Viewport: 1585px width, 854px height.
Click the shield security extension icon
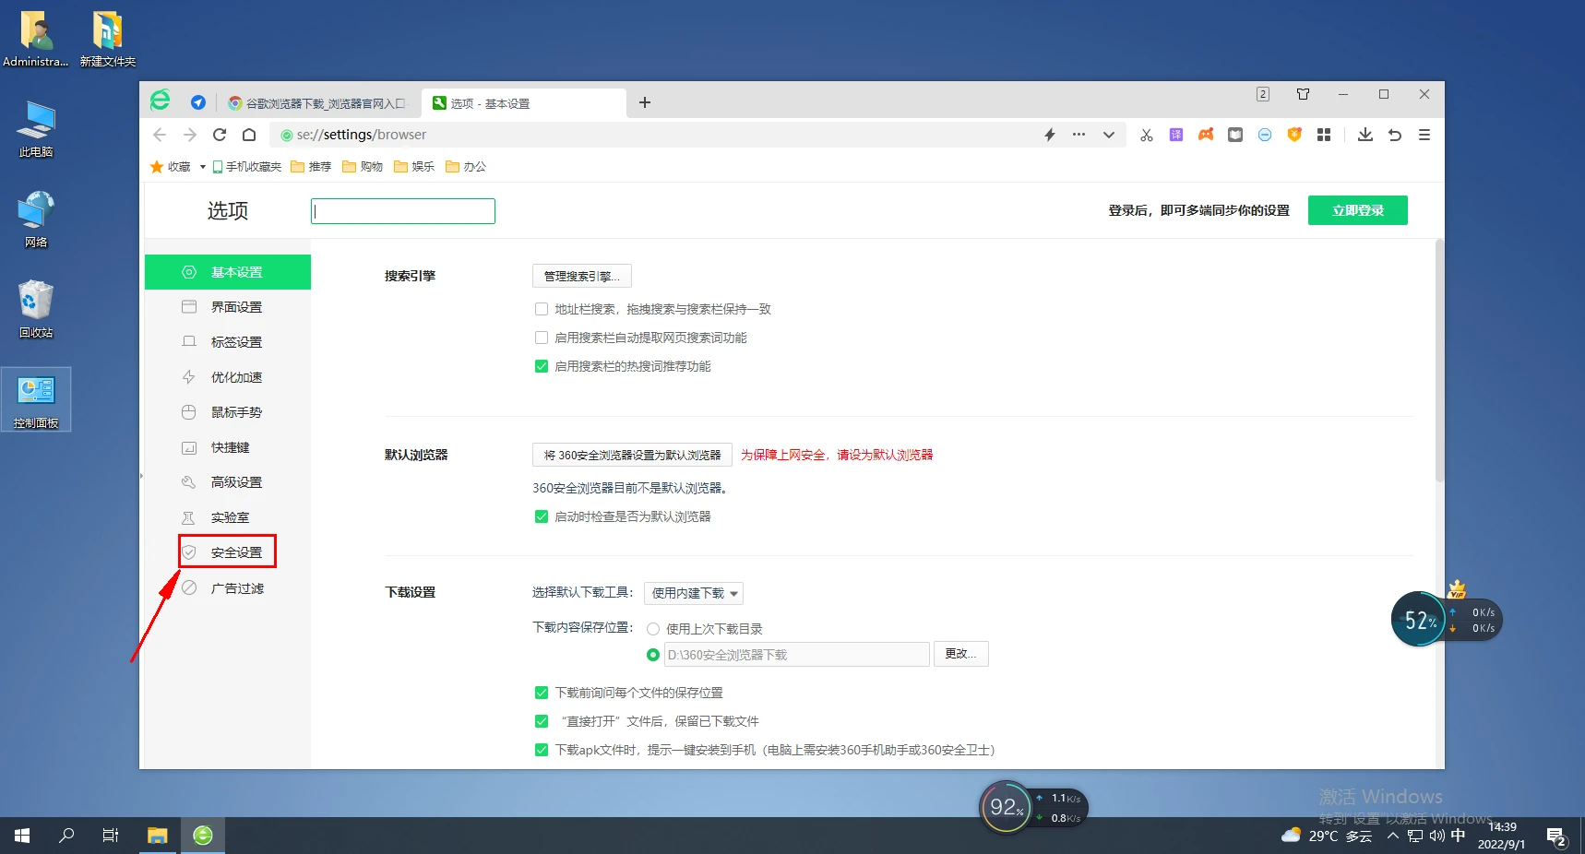click(1294, 135)
